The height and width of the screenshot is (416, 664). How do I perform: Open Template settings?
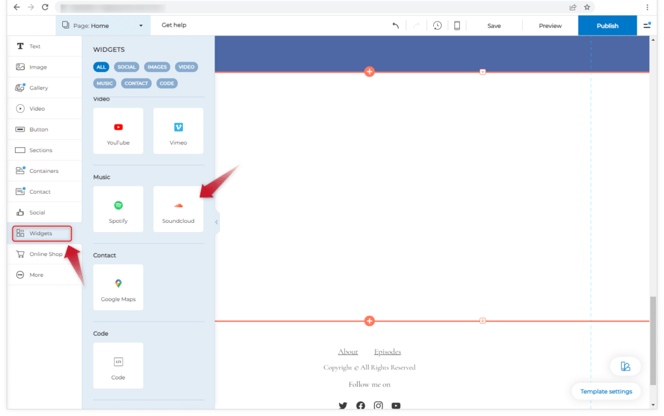(x=606, y=391)
